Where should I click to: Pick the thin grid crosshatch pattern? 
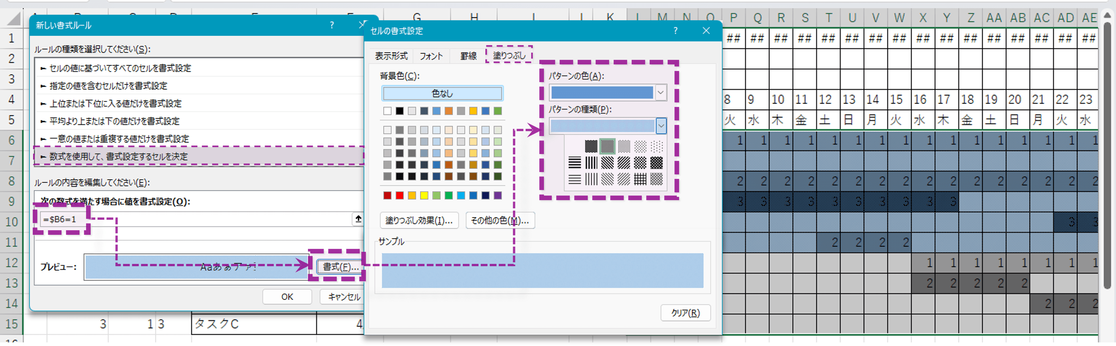click(x=640, y=179)
